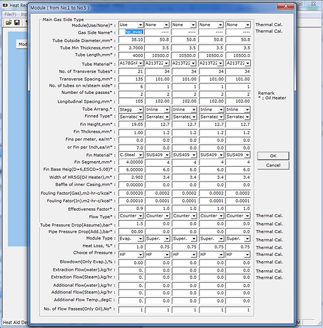Click Fin Thckness field showing 1.00
323x328 pixels.
[x=131, y=133]
